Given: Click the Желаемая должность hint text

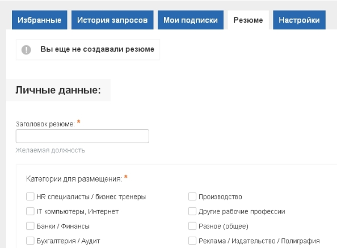Looking at the screenshot, I should click(x=50, y=150).
